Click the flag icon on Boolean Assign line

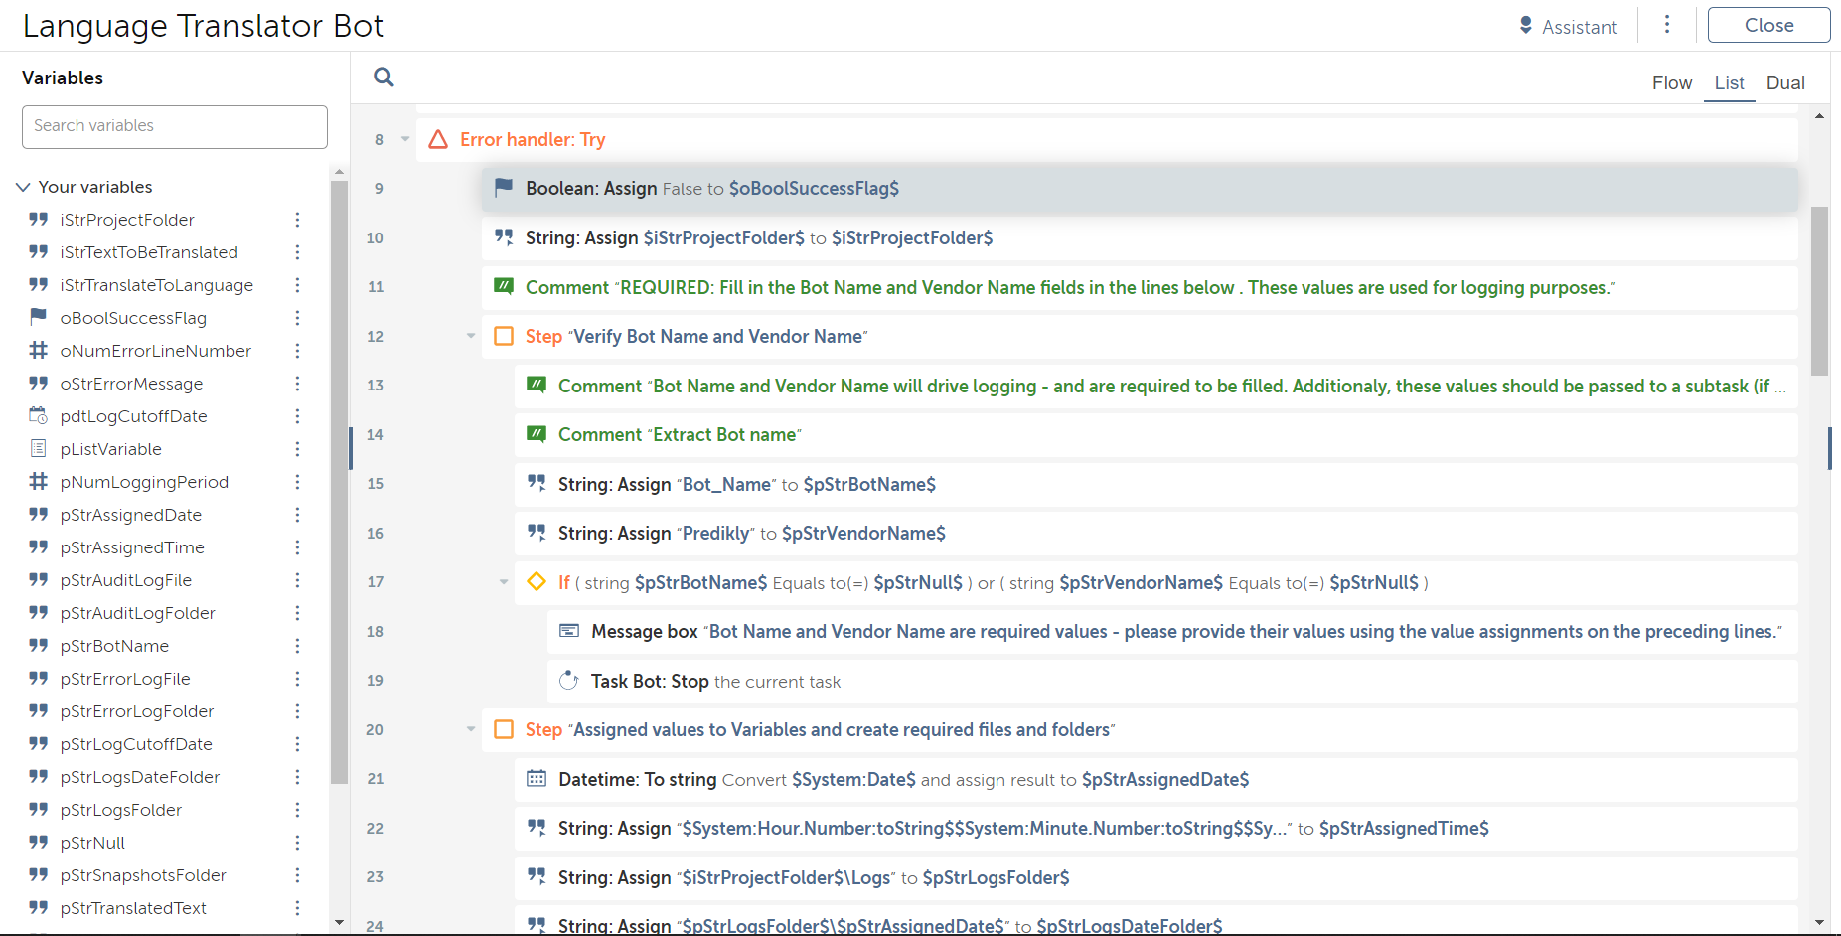tap(504, 188)
